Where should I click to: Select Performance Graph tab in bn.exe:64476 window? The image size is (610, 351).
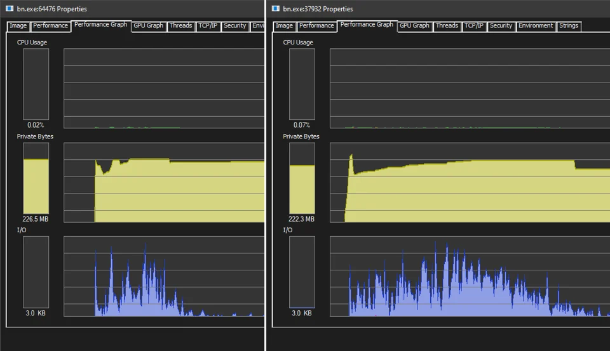point(101,25)
